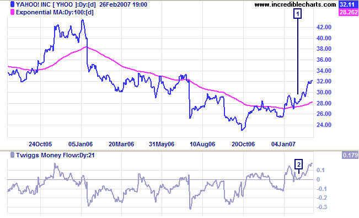This screenshot has width=359, height=218.
Task: Click the 34.00 price axis label
Action: click(324, 71)
